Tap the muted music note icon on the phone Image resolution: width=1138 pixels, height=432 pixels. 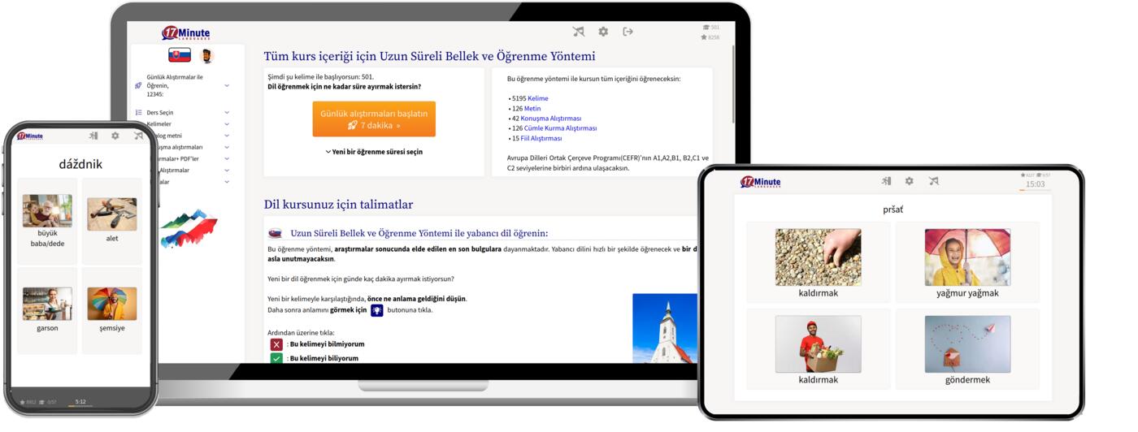point(138,136)
